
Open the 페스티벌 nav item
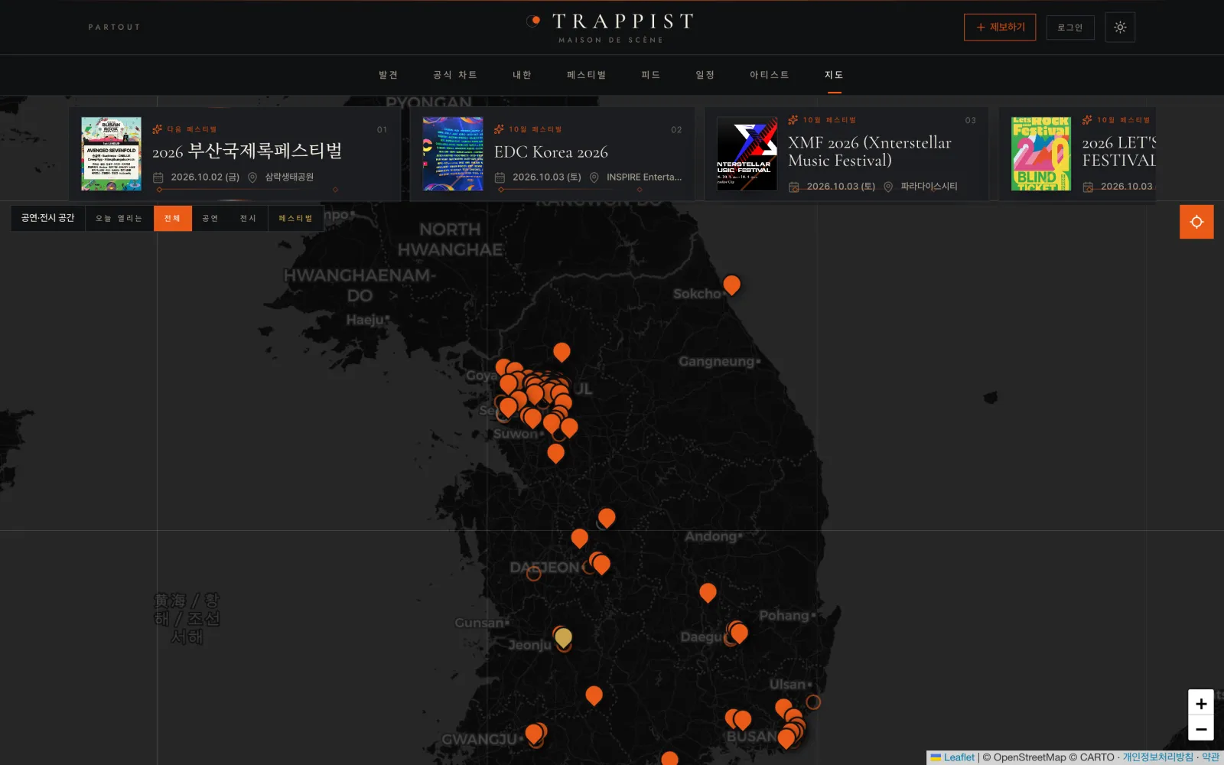click(x=587, y=75)
